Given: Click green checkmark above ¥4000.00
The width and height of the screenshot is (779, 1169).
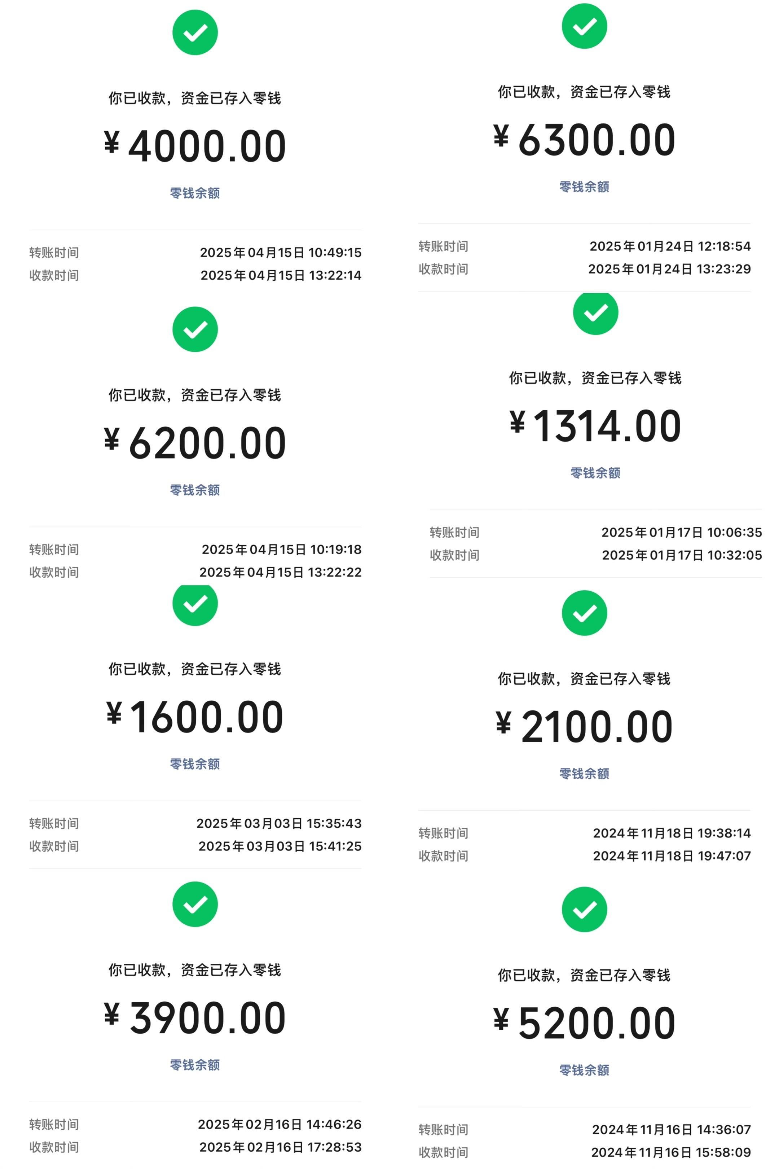Looking at the screenshot, I should [195, 32].
